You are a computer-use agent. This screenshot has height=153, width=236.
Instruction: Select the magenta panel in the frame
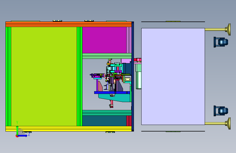pyautogui.click(x=104, y=40)
